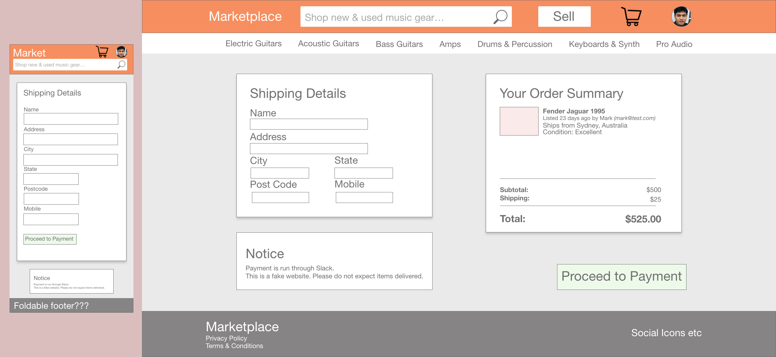Click the desktop City input field
Image resolution: width=776 pixels, height=357 pixels.
[x=280, y=173]
